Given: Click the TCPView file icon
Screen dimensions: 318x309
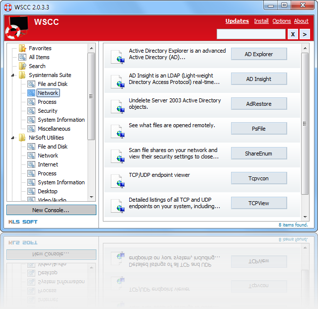Looking at the screenshot, I should click(118, 206).
